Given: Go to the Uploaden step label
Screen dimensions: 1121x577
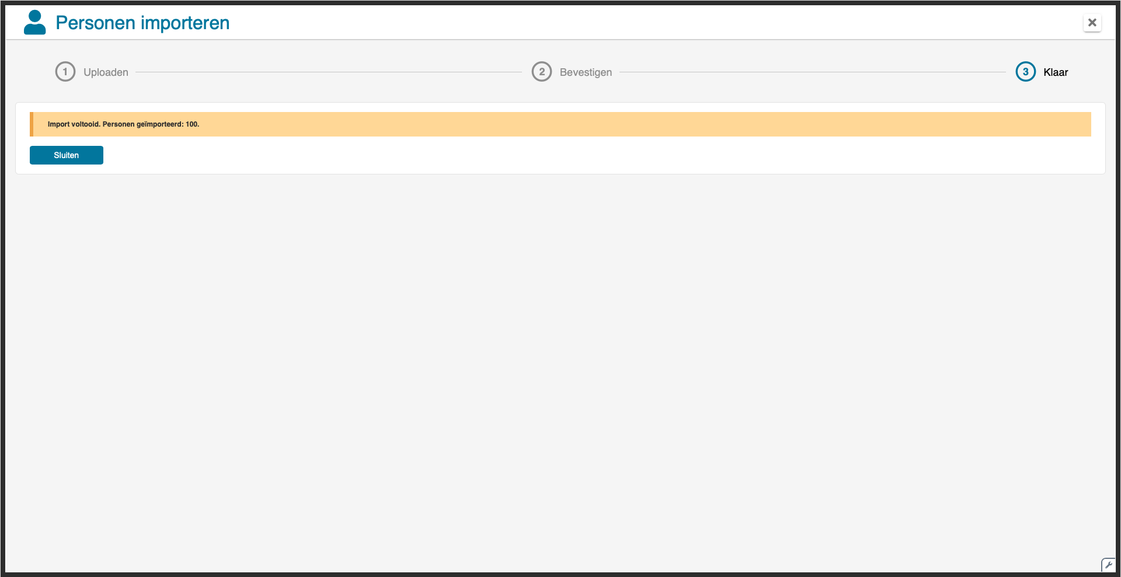Looking at the screenshot, I should [x=106, y=72].
